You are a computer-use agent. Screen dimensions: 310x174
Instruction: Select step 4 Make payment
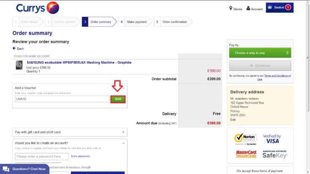coord(135,22)
